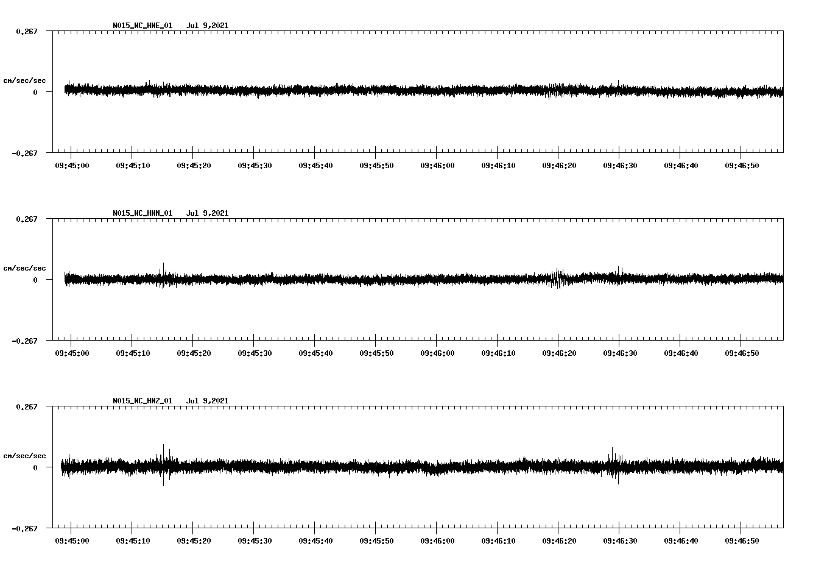
Task: Click the HNZ waveform spike near 09:45:15
Action: click(x=163, y=465)
